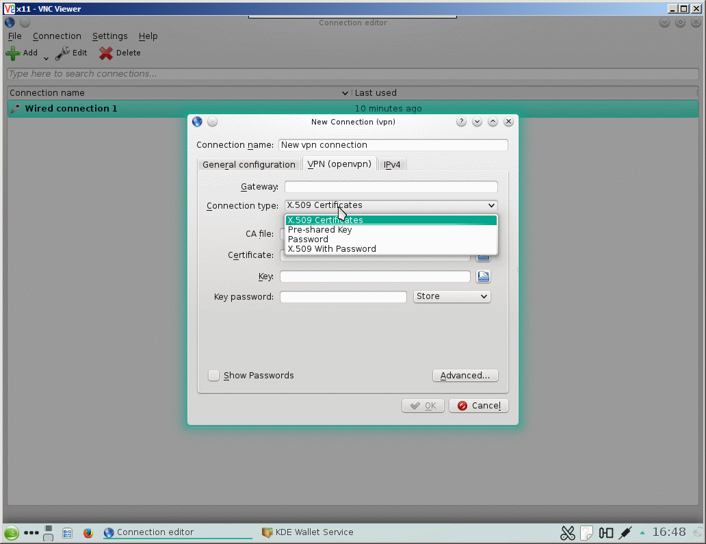
Task: Open the Add button dropdown arrow
Action: pos(46,58)
